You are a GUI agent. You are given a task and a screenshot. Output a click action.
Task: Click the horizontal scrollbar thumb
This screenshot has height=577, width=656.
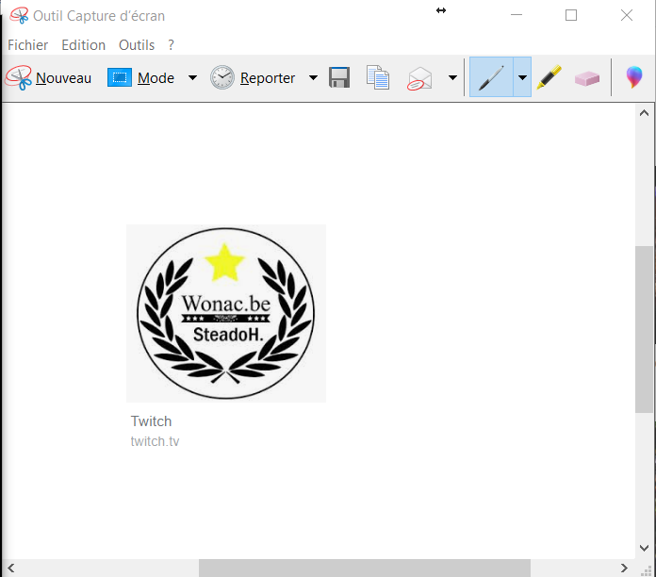(x=365, y=568)
